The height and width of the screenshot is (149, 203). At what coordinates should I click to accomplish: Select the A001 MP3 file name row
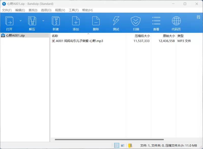79,41
